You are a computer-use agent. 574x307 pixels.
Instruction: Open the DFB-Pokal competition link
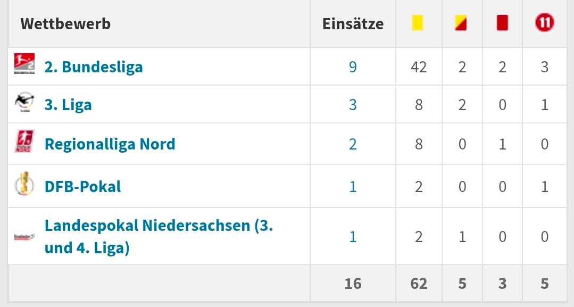point(82,187)
